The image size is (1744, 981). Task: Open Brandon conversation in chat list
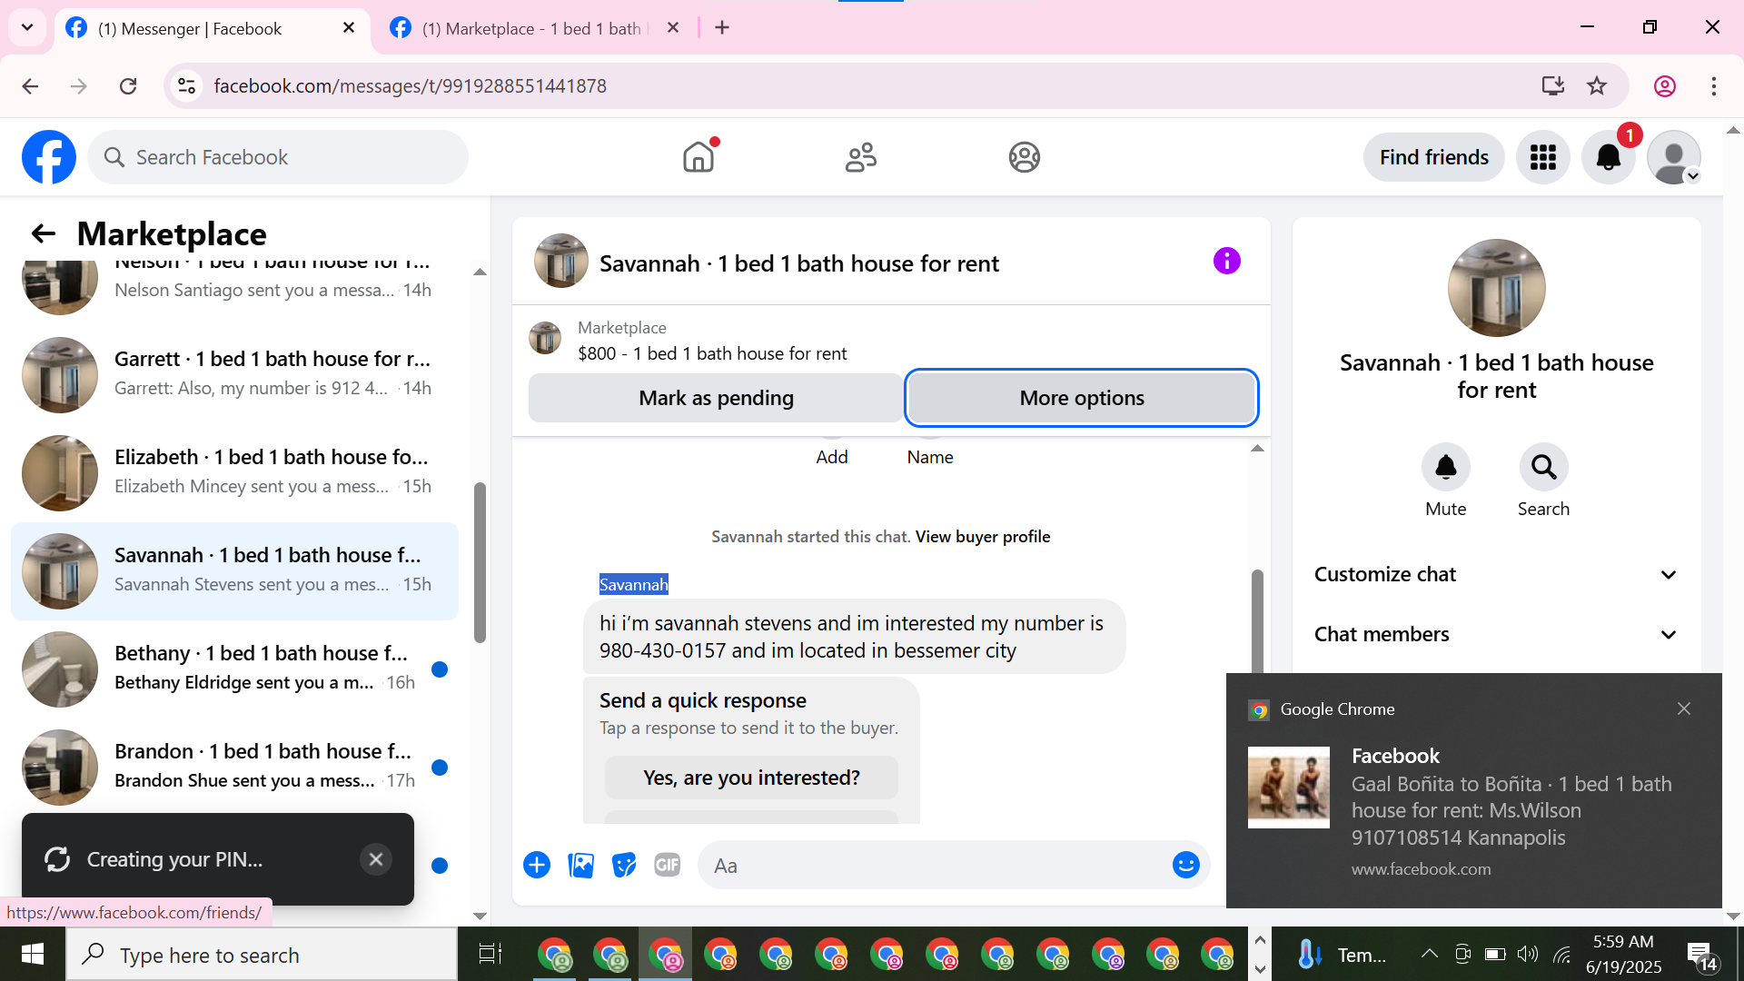coord(234,767)
